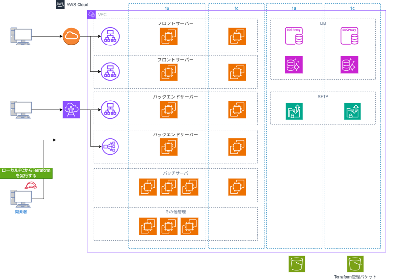Select the purple Transit Gateway icon
Image resolution: width=393 pixels, height=280 pixels.
click(71, 110)
